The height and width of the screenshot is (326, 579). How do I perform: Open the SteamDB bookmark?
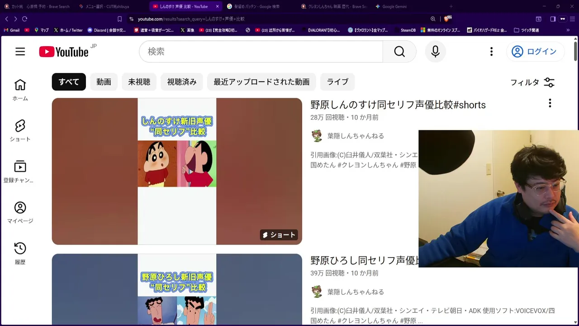tap(405, 30)
